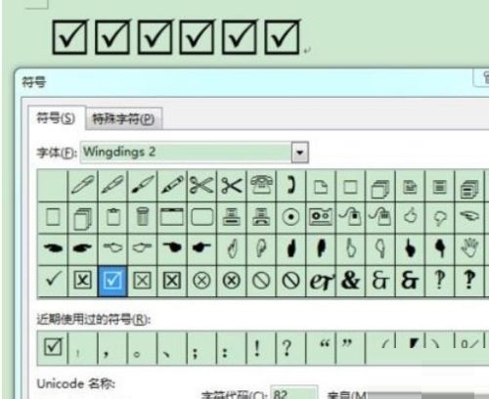
Task: Select the highlighted boxed checkmark symbol
Action: point(112,281)
